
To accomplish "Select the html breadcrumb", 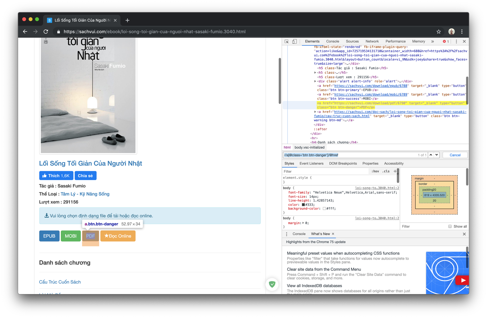I will click(x=287, y=148).
